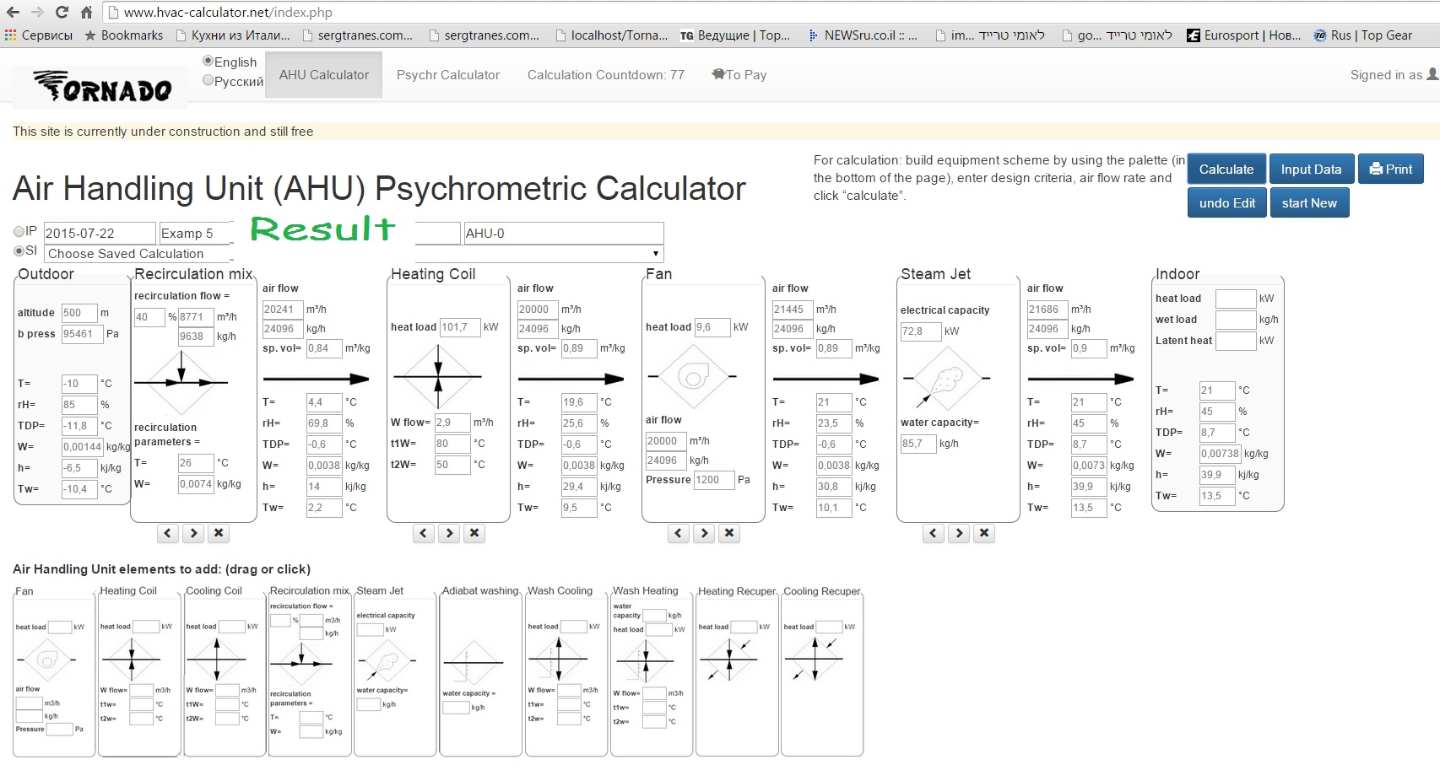Screen dimensions: 1440x781
Task: Add Adiabat washing from palette
Action: coord(480,671)
